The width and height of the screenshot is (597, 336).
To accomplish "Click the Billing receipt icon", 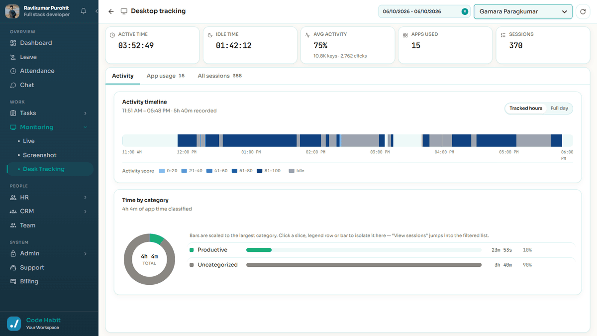I will click(x=13, y=282).
